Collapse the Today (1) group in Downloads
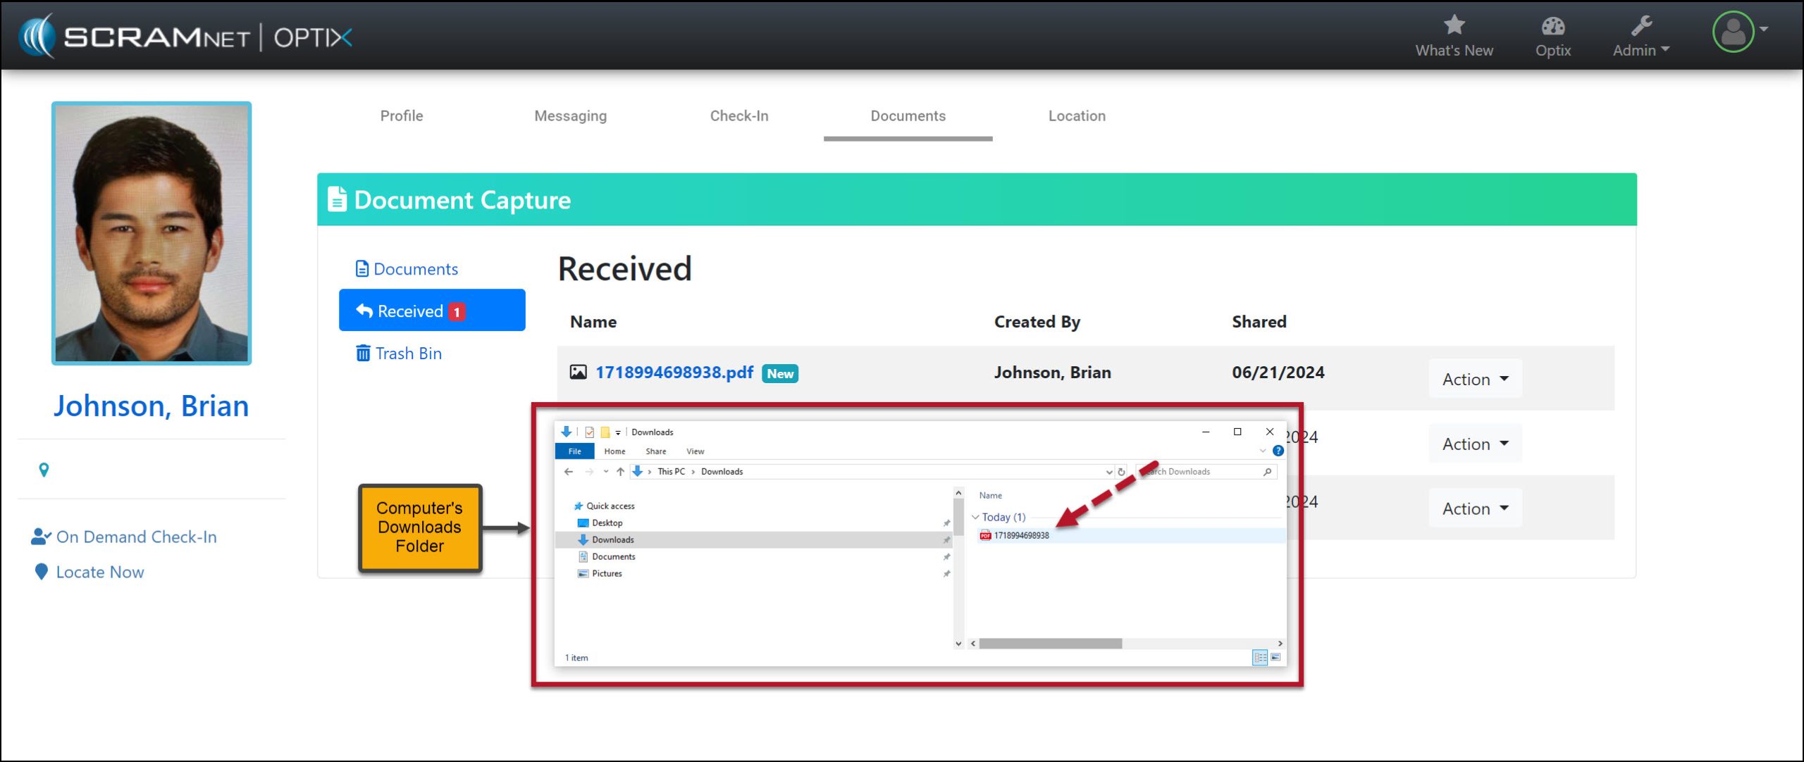 tap(975, 517)
